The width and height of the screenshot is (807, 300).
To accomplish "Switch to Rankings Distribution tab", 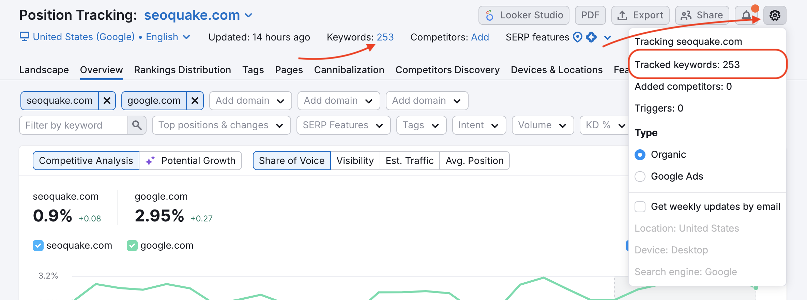I will pyautogui.click(x=182, y=70).
